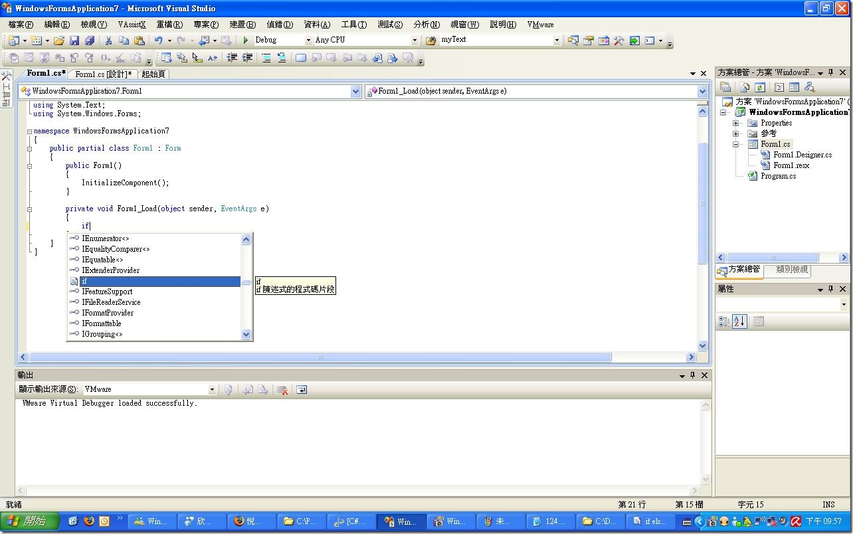Click the New Project toolbar icon
This screenshot has width=853, height=534.
(x=13, y=40)
